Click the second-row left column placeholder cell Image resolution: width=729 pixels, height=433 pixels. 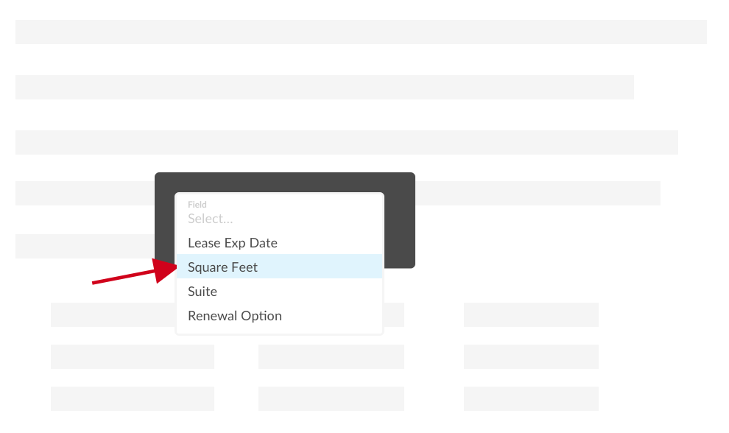pos(133,356)
